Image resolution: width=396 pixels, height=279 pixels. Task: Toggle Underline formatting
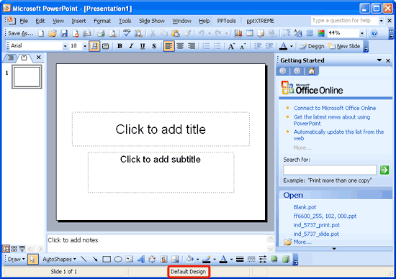(x=143, y=46)
